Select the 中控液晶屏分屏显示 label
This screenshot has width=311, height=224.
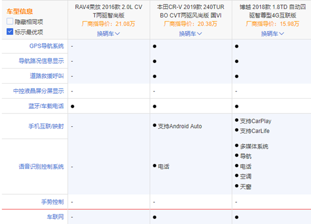point(39,91)
